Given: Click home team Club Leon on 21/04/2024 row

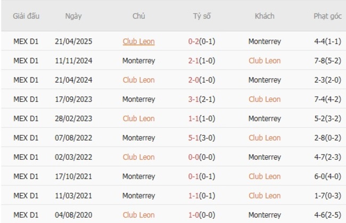Looking at the screenshot, I should [138, 80].
